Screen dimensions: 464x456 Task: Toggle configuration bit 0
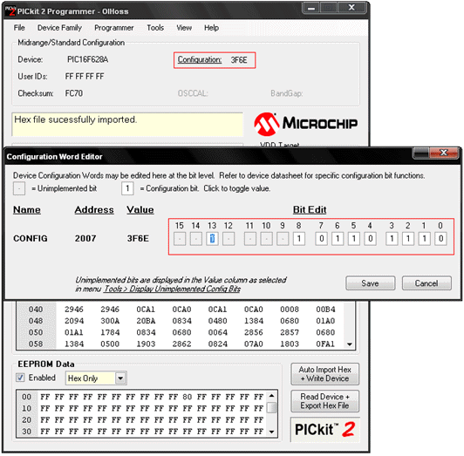tap(440, 239)
